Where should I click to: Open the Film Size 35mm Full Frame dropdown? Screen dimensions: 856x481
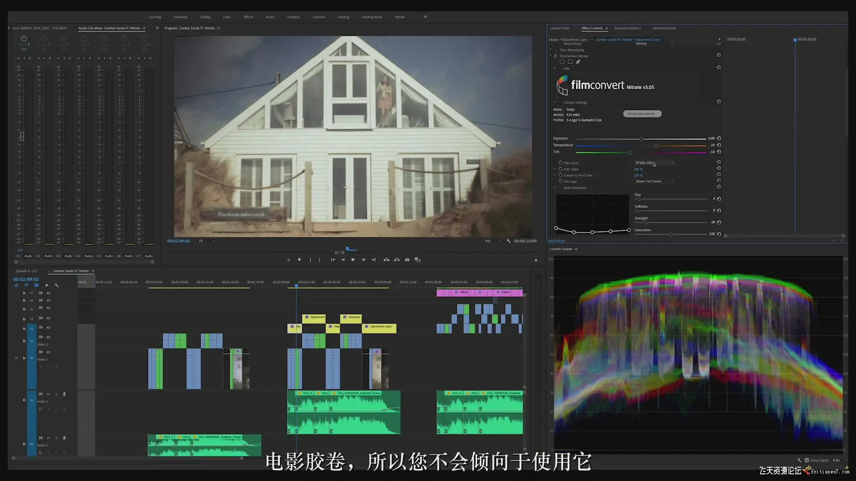coord(654,181)
